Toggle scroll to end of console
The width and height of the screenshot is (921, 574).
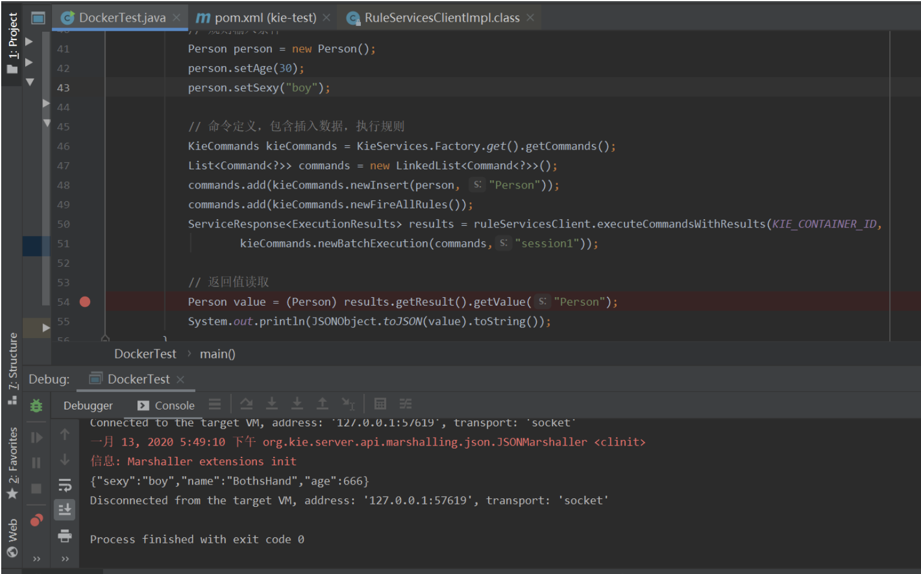pyautogui.click(x=65, y=510)
